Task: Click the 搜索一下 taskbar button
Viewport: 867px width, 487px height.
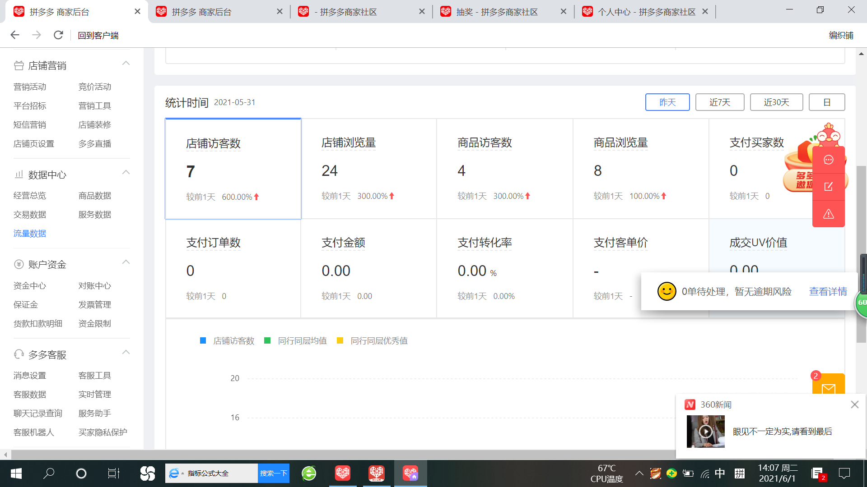Action: tap(274, 473)
